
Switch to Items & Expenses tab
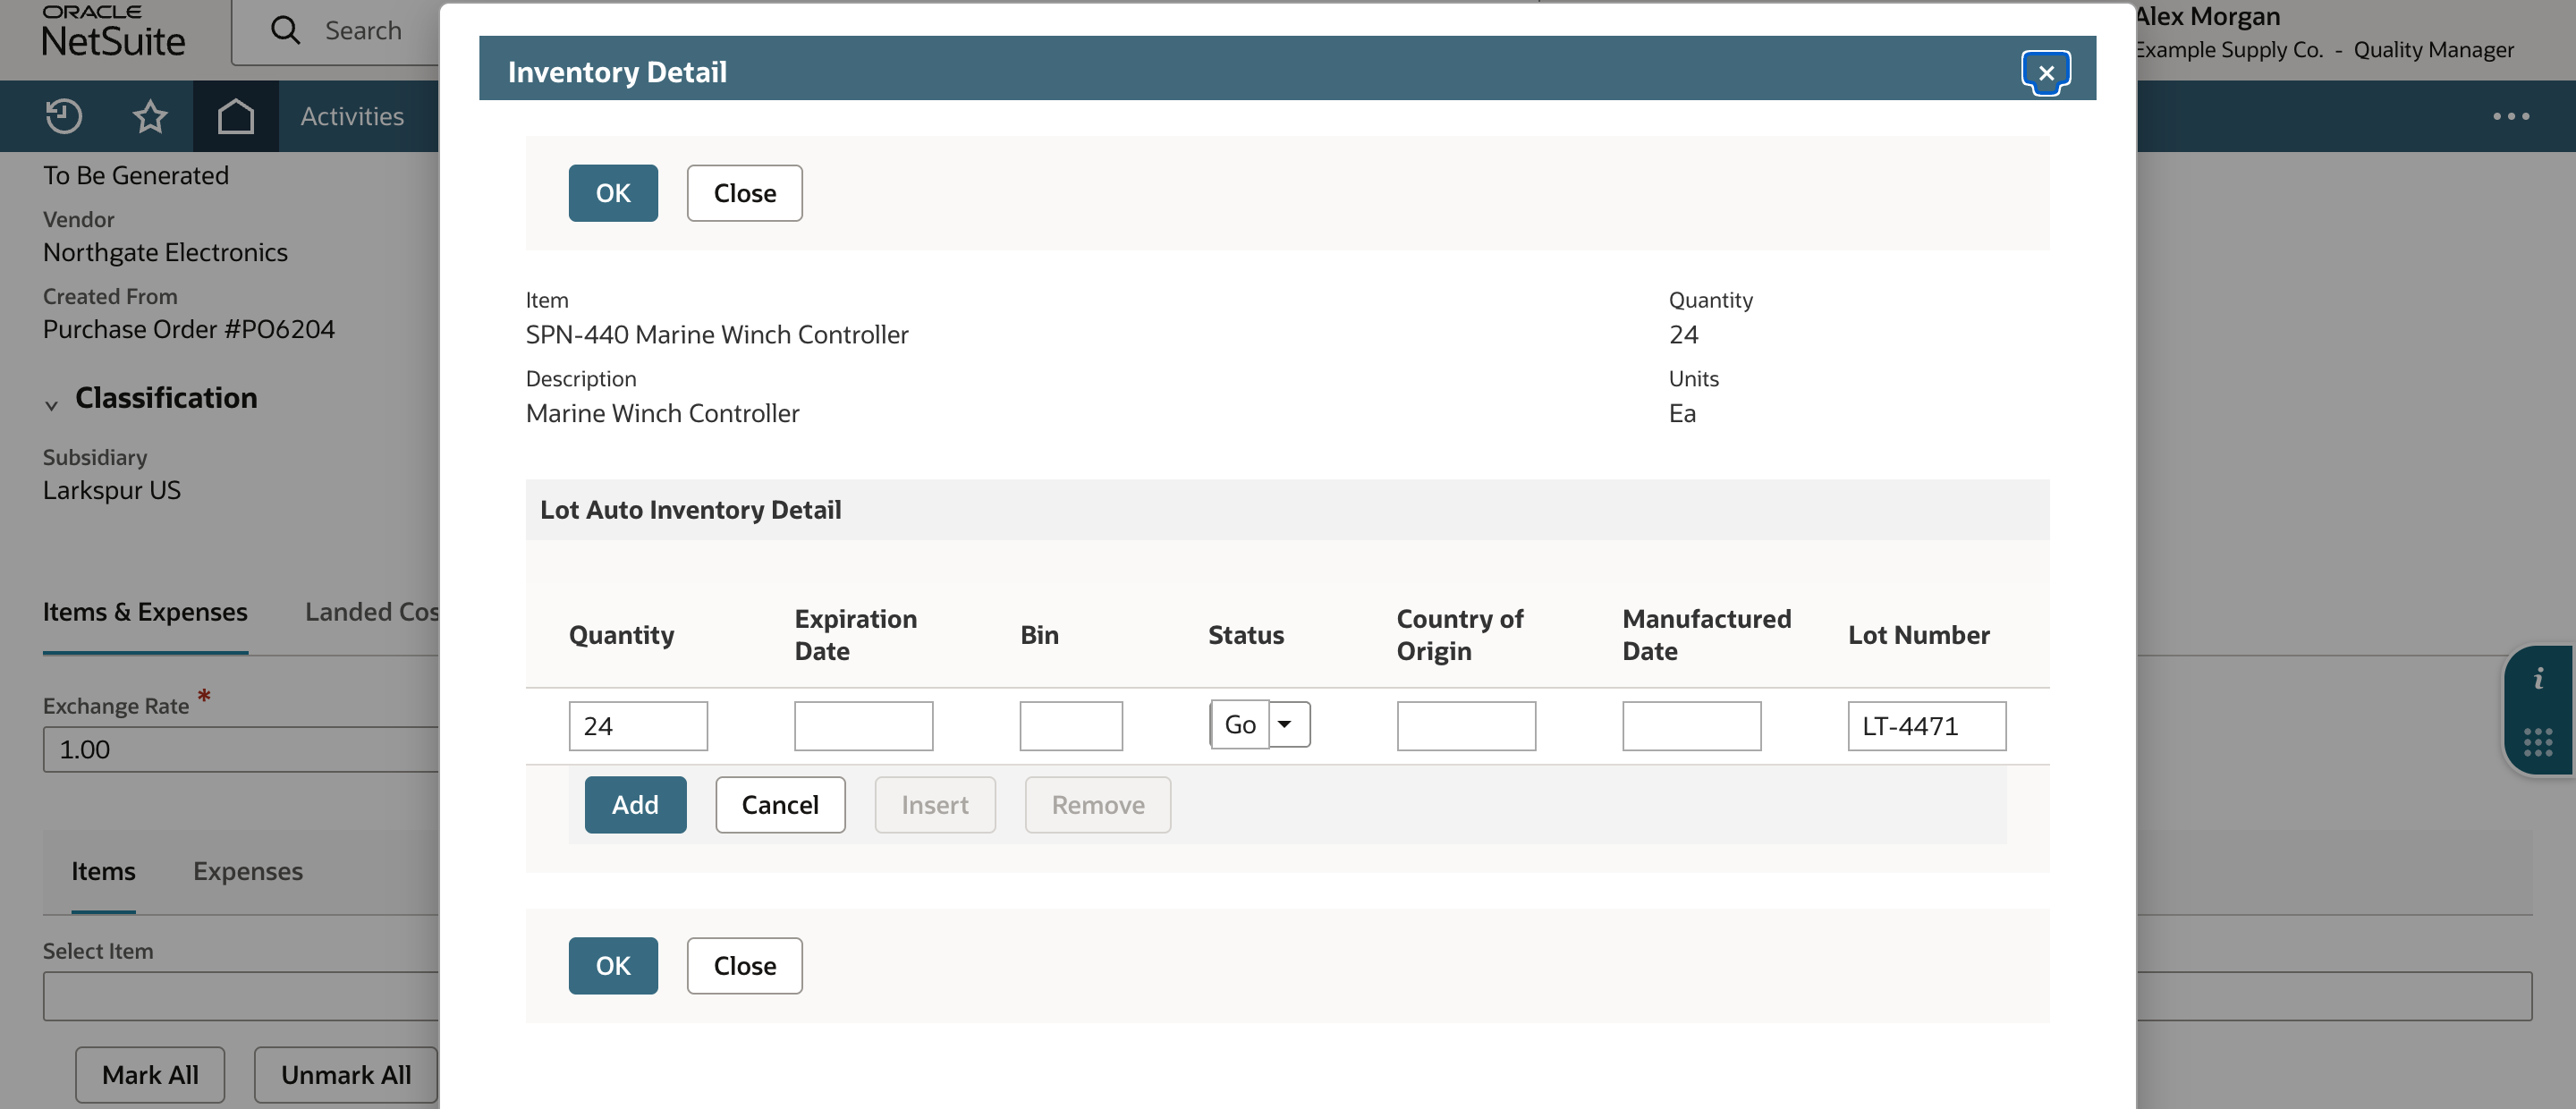tap(145, 612)
